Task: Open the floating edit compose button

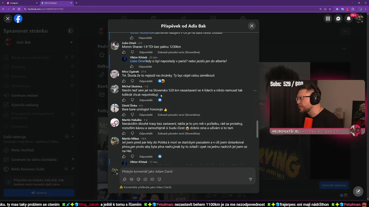Action: [358, 191]
